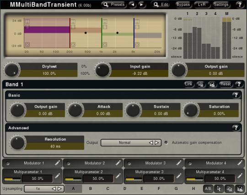Increase Upsampling with right arrow

59,189
